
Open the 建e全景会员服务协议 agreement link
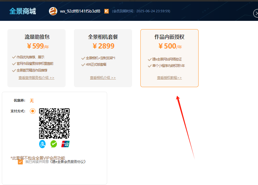[68, 162]
